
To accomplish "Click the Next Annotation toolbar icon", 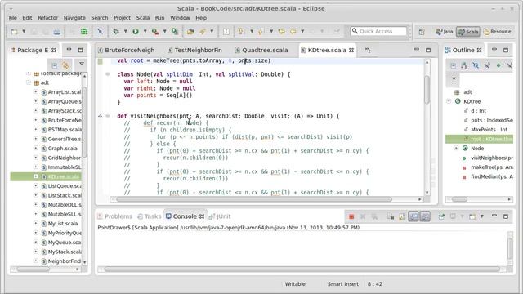I will (241, 31).
